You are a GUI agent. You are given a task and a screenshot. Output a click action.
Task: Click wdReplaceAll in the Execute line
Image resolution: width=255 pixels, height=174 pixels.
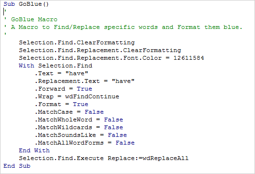[x=165, y=158]
